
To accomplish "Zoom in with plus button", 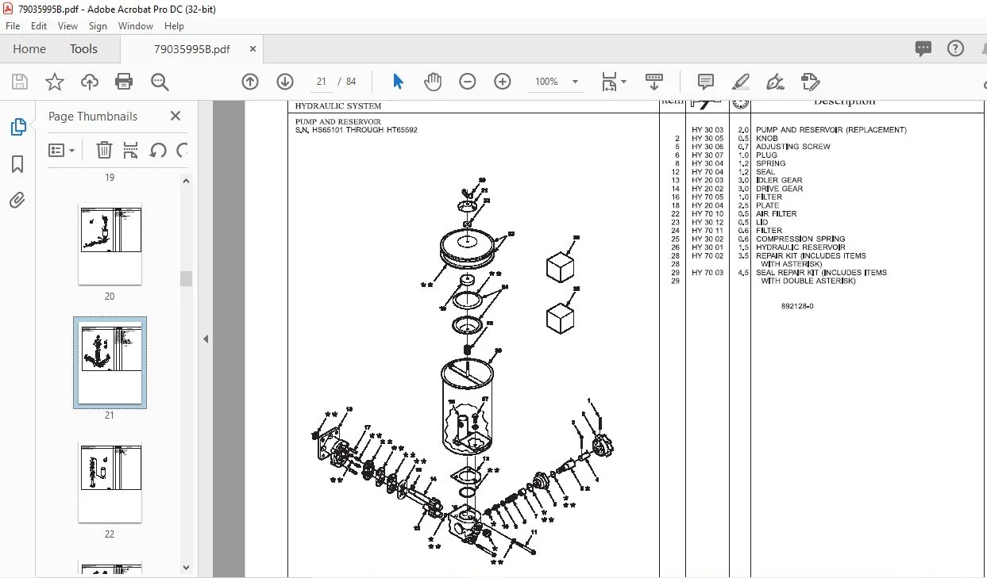I will click(x=503, y=82).
